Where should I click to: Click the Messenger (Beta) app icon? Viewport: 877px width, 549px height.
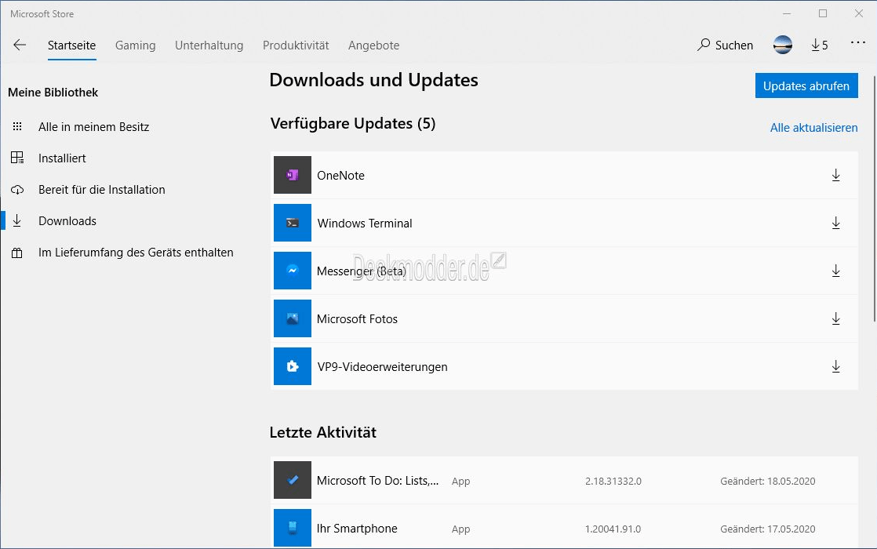pos(293,271)
